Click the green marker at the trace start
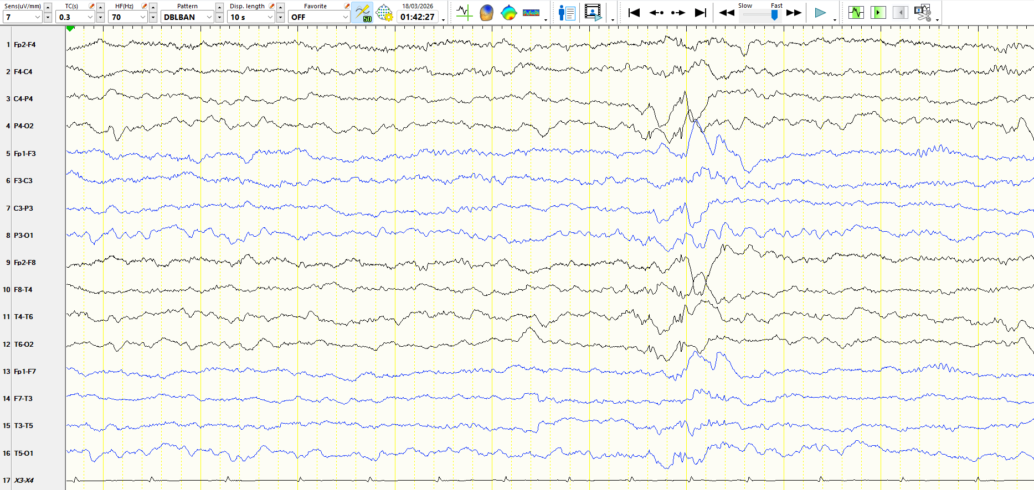 coord(70,28)
